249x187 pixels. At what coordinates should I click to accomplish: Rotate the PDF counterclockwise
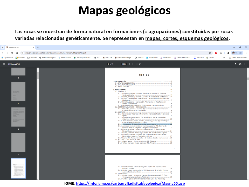tap(140, 64)
